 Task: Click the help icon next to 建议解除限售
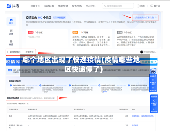tap(84, 110)
